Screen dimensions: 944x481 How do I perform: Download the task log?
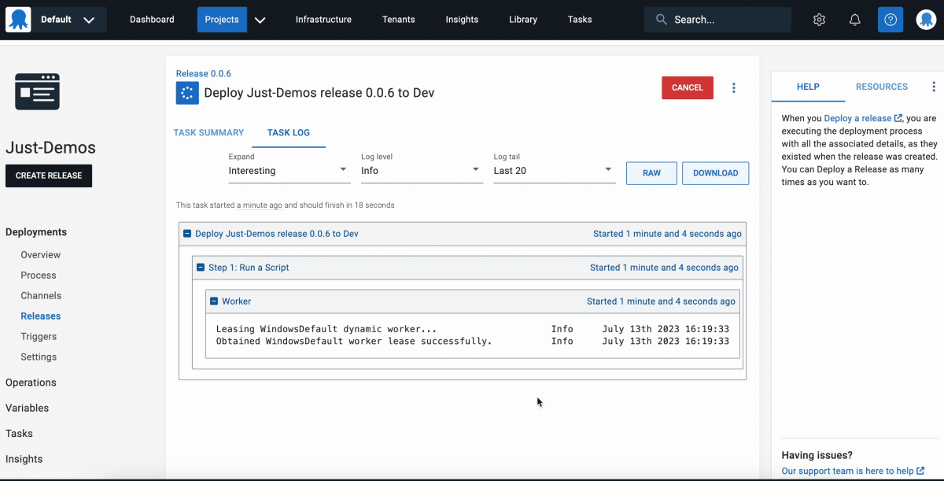coord(715,173)
